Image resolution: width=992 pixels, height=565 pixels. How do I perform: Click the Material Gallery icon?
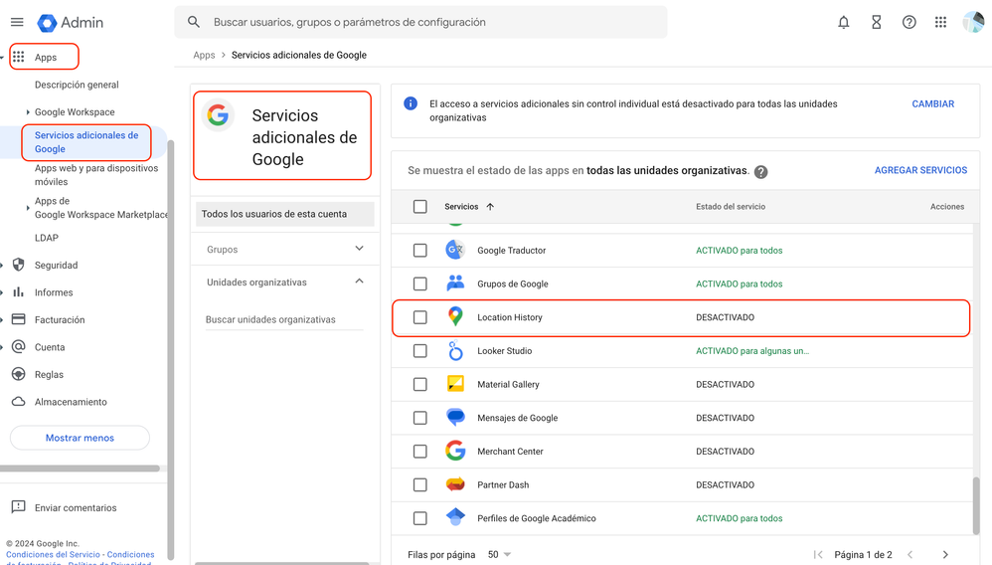455,384
